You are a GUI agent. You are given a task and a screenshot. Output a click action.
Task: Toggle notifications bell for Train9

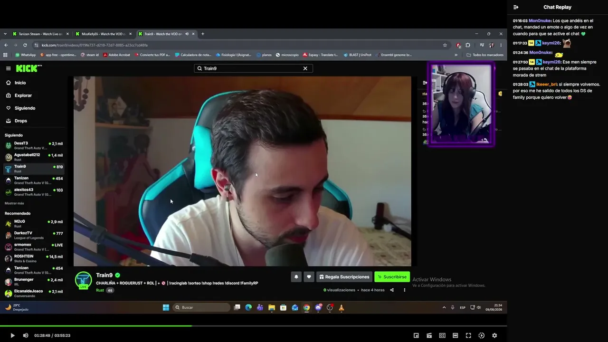[x=296, y=277]
